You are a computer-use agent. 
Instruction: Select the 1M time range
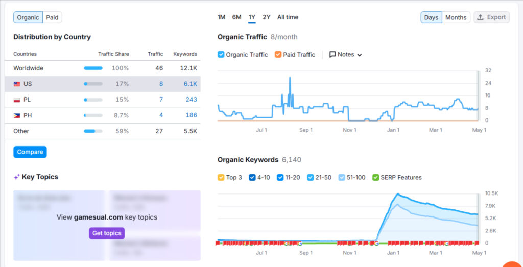tap(222, 17)
